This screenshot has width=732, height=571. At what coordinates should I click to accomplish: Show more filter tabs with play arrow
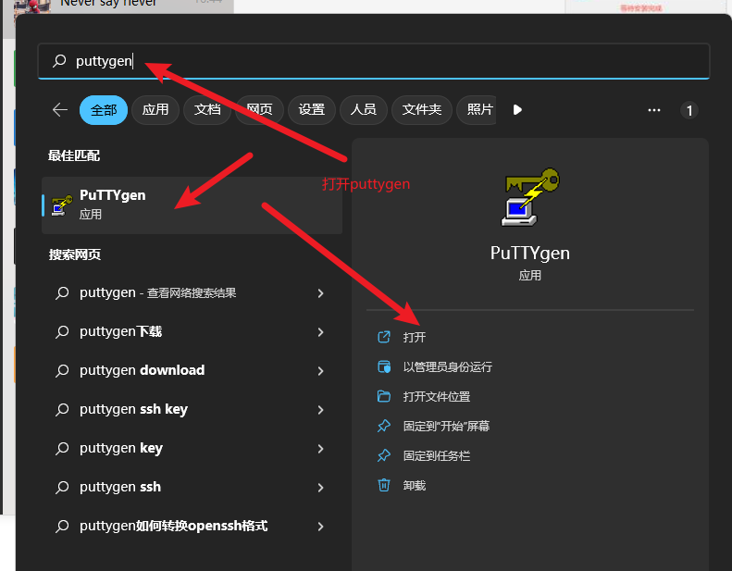[517, 110]
